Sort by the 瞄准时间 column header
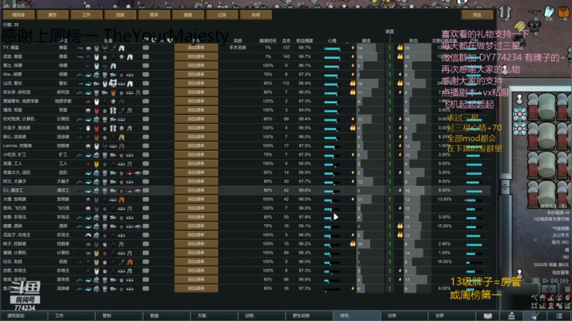The image size is (572, 321). (268, 41)
